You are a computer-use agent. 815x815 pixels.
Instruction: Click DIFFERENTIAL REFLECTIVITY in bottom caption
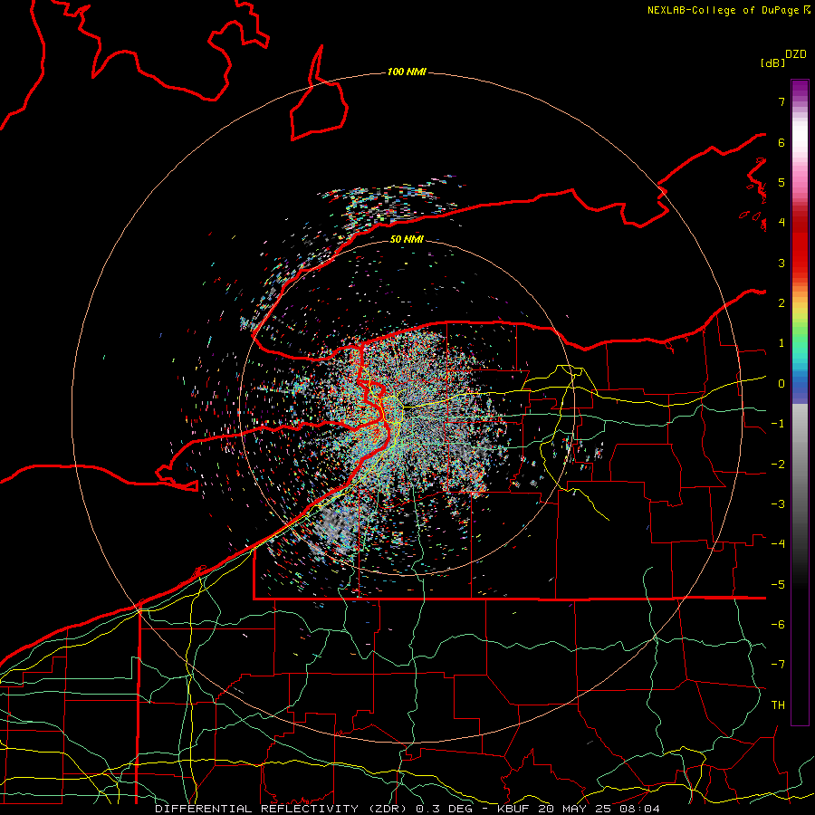(256, 809)
